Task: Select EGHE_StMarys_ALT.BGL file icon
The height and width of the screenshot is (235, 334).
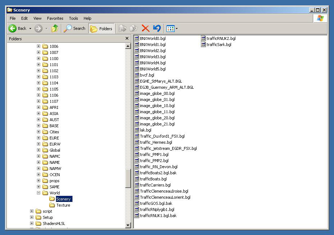Action: 137,81
